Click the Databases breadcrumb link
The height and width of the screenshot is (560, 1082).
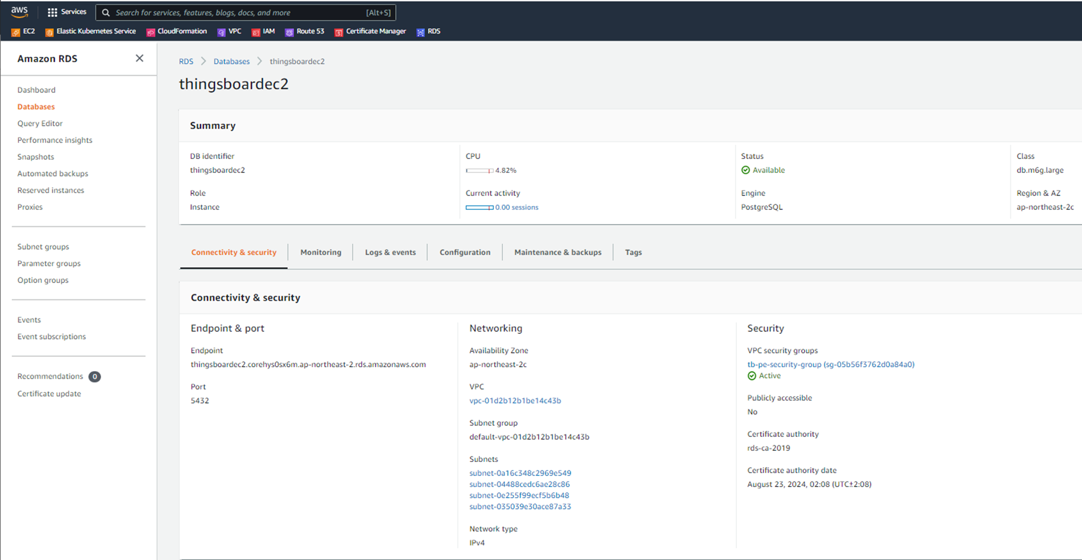(231, 62)
